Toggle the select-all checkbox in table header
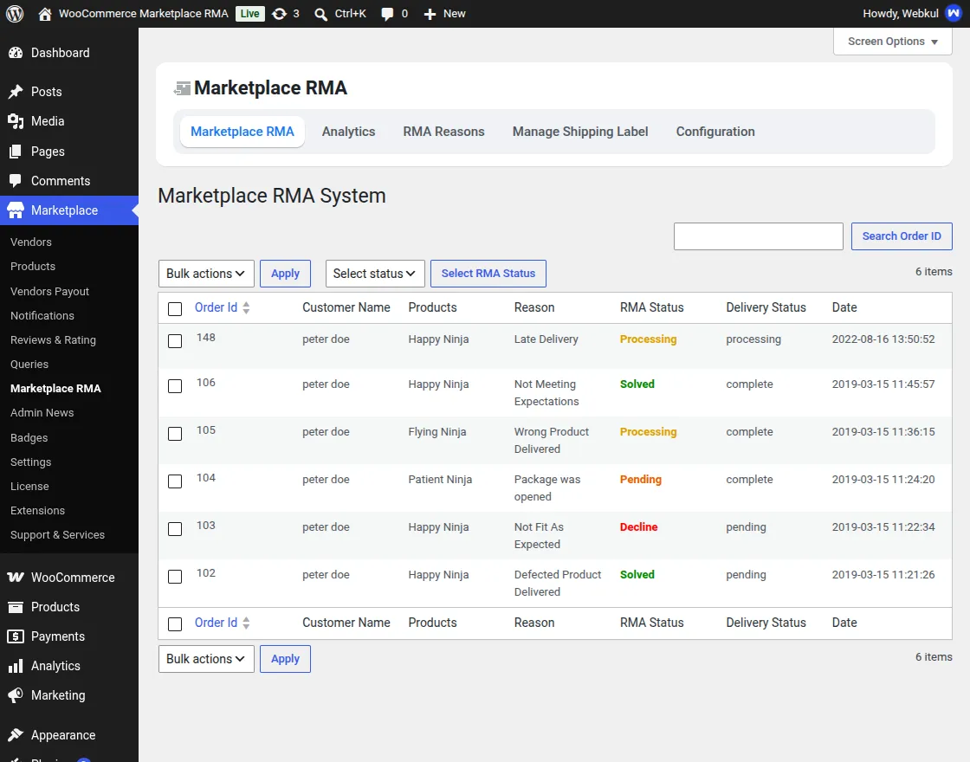970x762 pixels. coord(175,308)
